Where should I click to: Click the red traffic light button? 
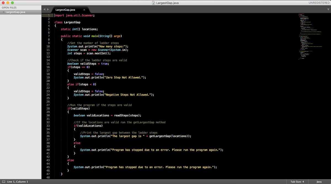3,2
